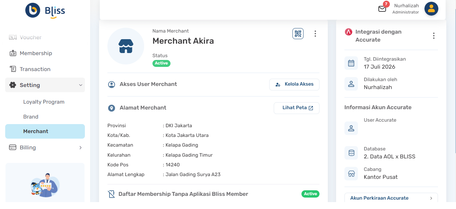This screenshot has width=456, height=209.
Task: Show the merchant QR code
Action: [298, 34]
